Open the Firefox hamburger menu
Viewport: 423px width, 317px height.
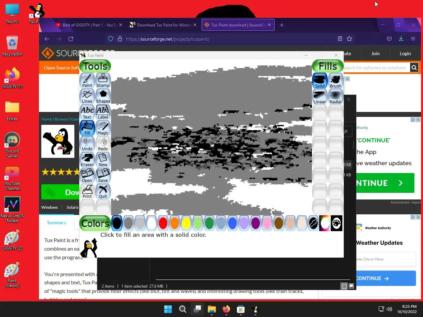point(413,39)
